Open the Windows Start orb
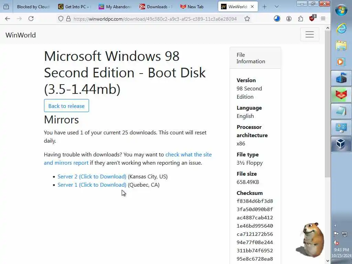The height and width of the screenshot is (264, 352). pos(341,10)
